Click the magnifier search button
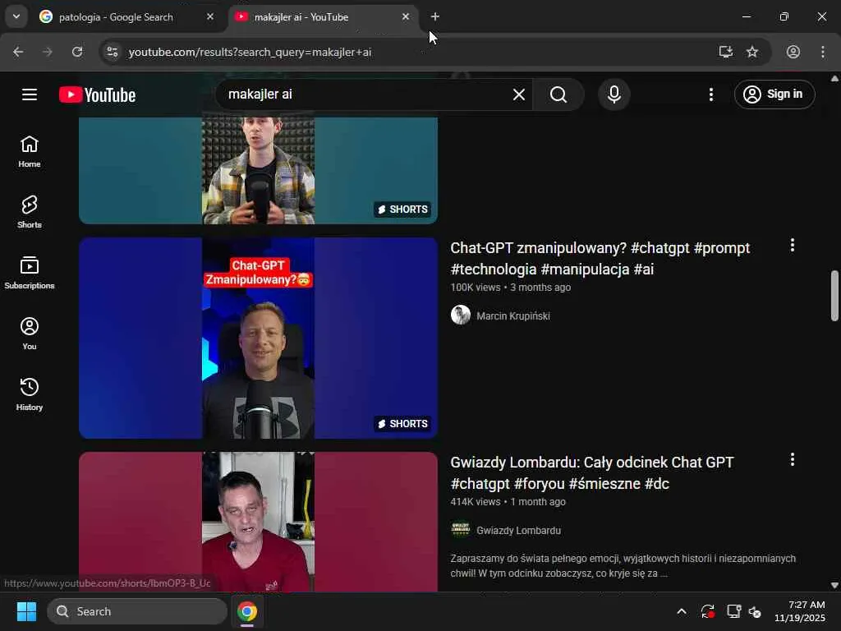Viewport: 841px width, 631px height. tap(558, 94)
